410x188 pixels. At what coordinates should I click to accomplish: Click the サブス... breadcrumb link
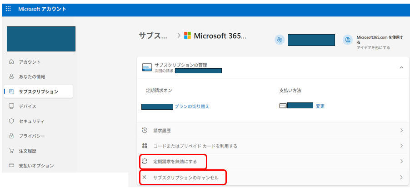point(153,36)
